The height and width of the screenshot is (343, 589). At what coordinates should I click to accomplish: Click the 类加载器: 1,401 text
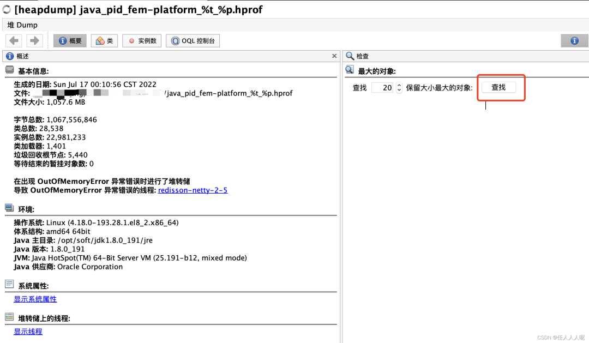click(x=40, y=146)
